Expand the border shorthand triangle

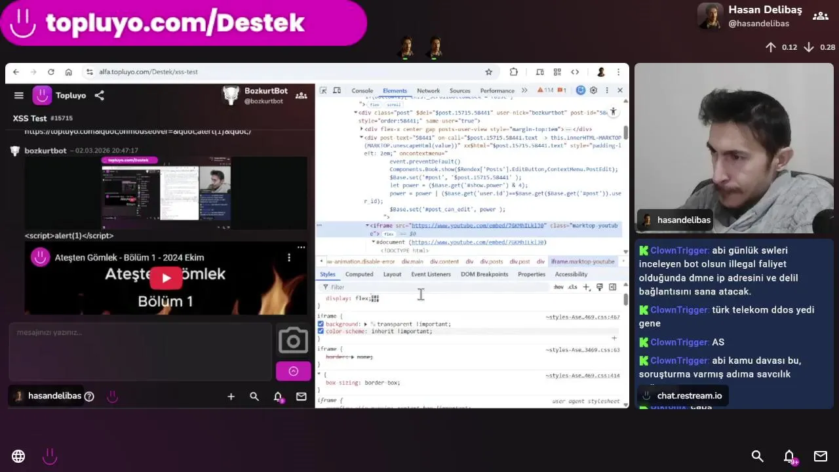point(353,357)
